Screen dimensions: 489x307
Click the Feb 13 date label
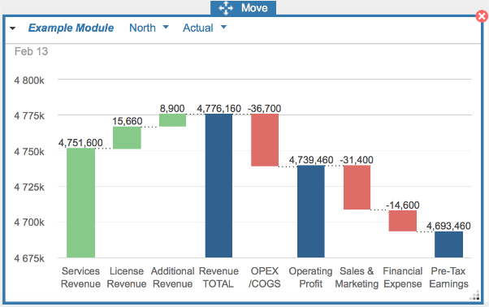click(x=31, y=51)
